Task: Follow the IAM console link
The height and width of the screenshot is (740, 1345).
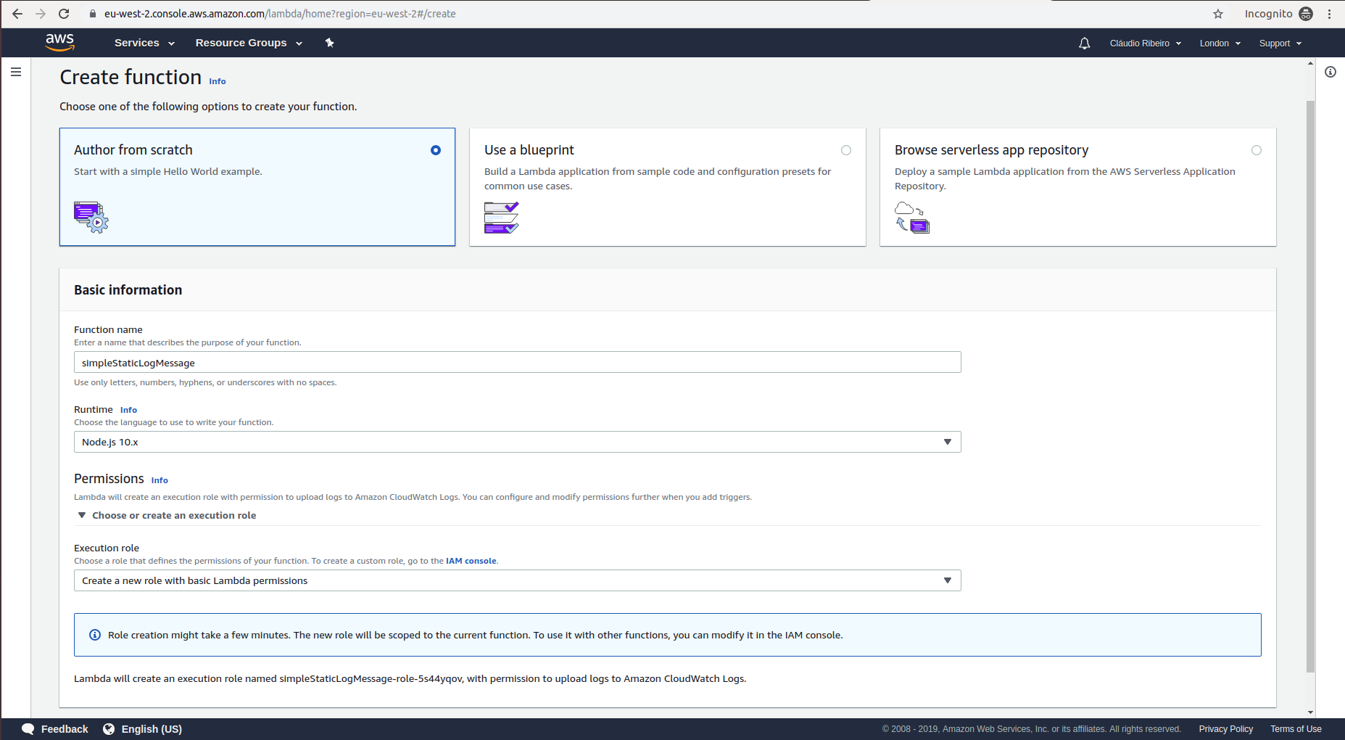Action: click(x=471, y=561)
